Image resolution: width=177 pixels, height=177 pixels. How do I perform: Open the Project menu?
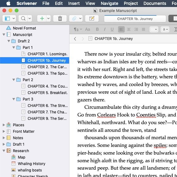pos(131,3)
